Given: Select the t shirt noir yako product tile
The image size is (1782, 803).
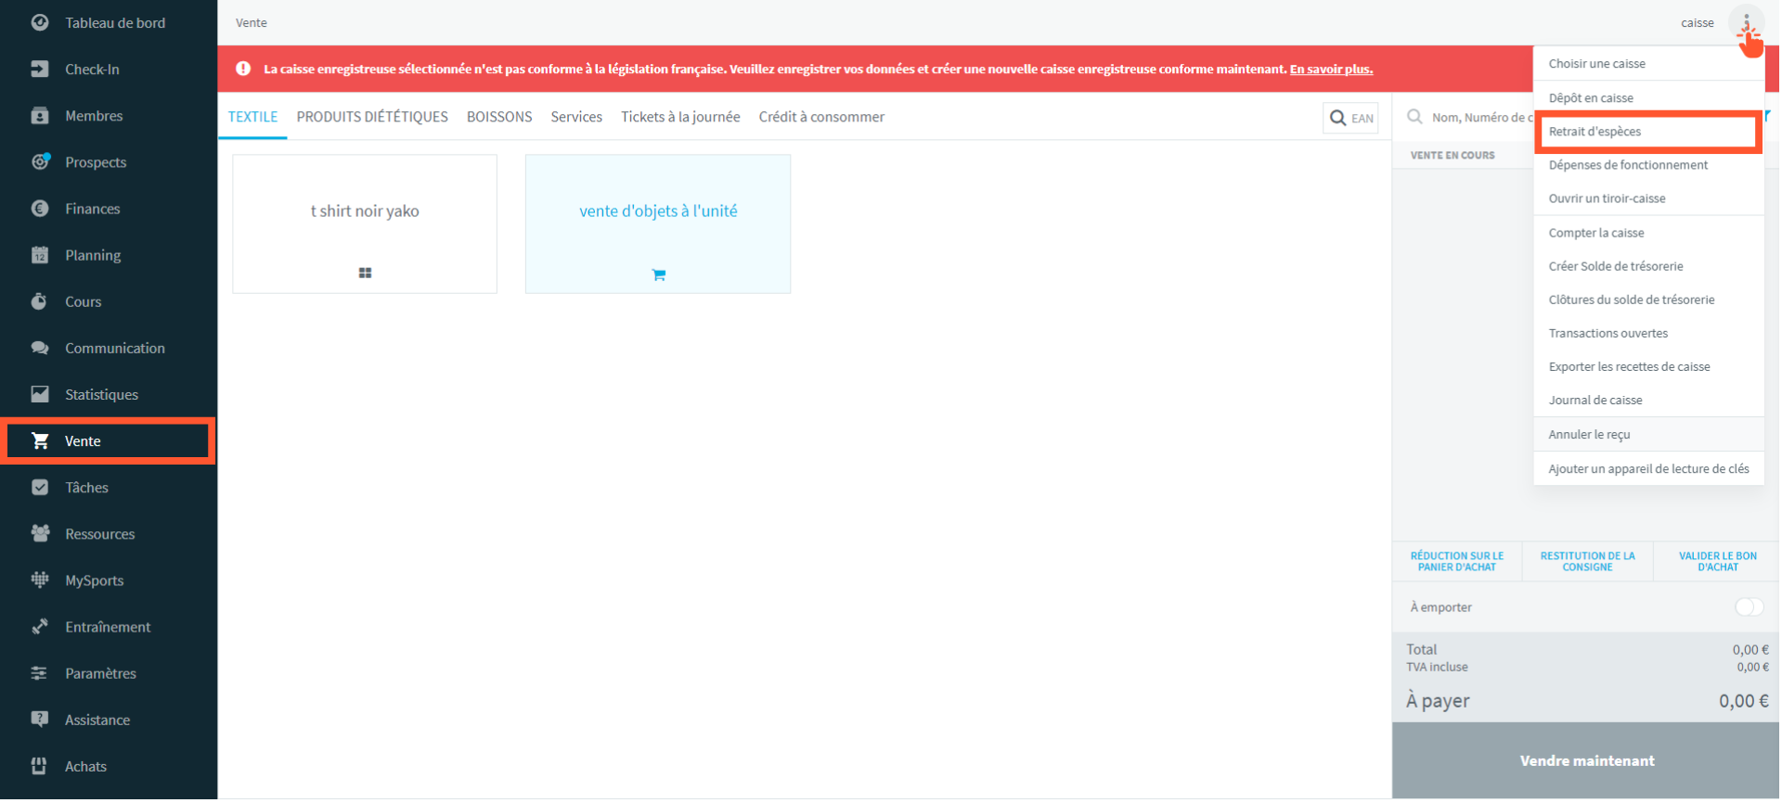Looking at the screenshot, I should 365,223.
